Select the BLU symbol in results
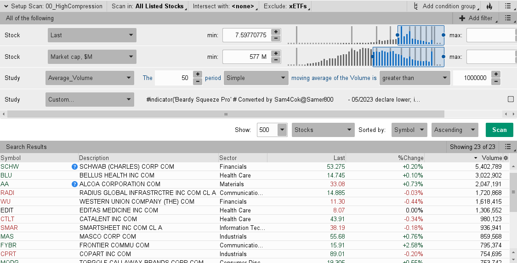 [6, 175]
